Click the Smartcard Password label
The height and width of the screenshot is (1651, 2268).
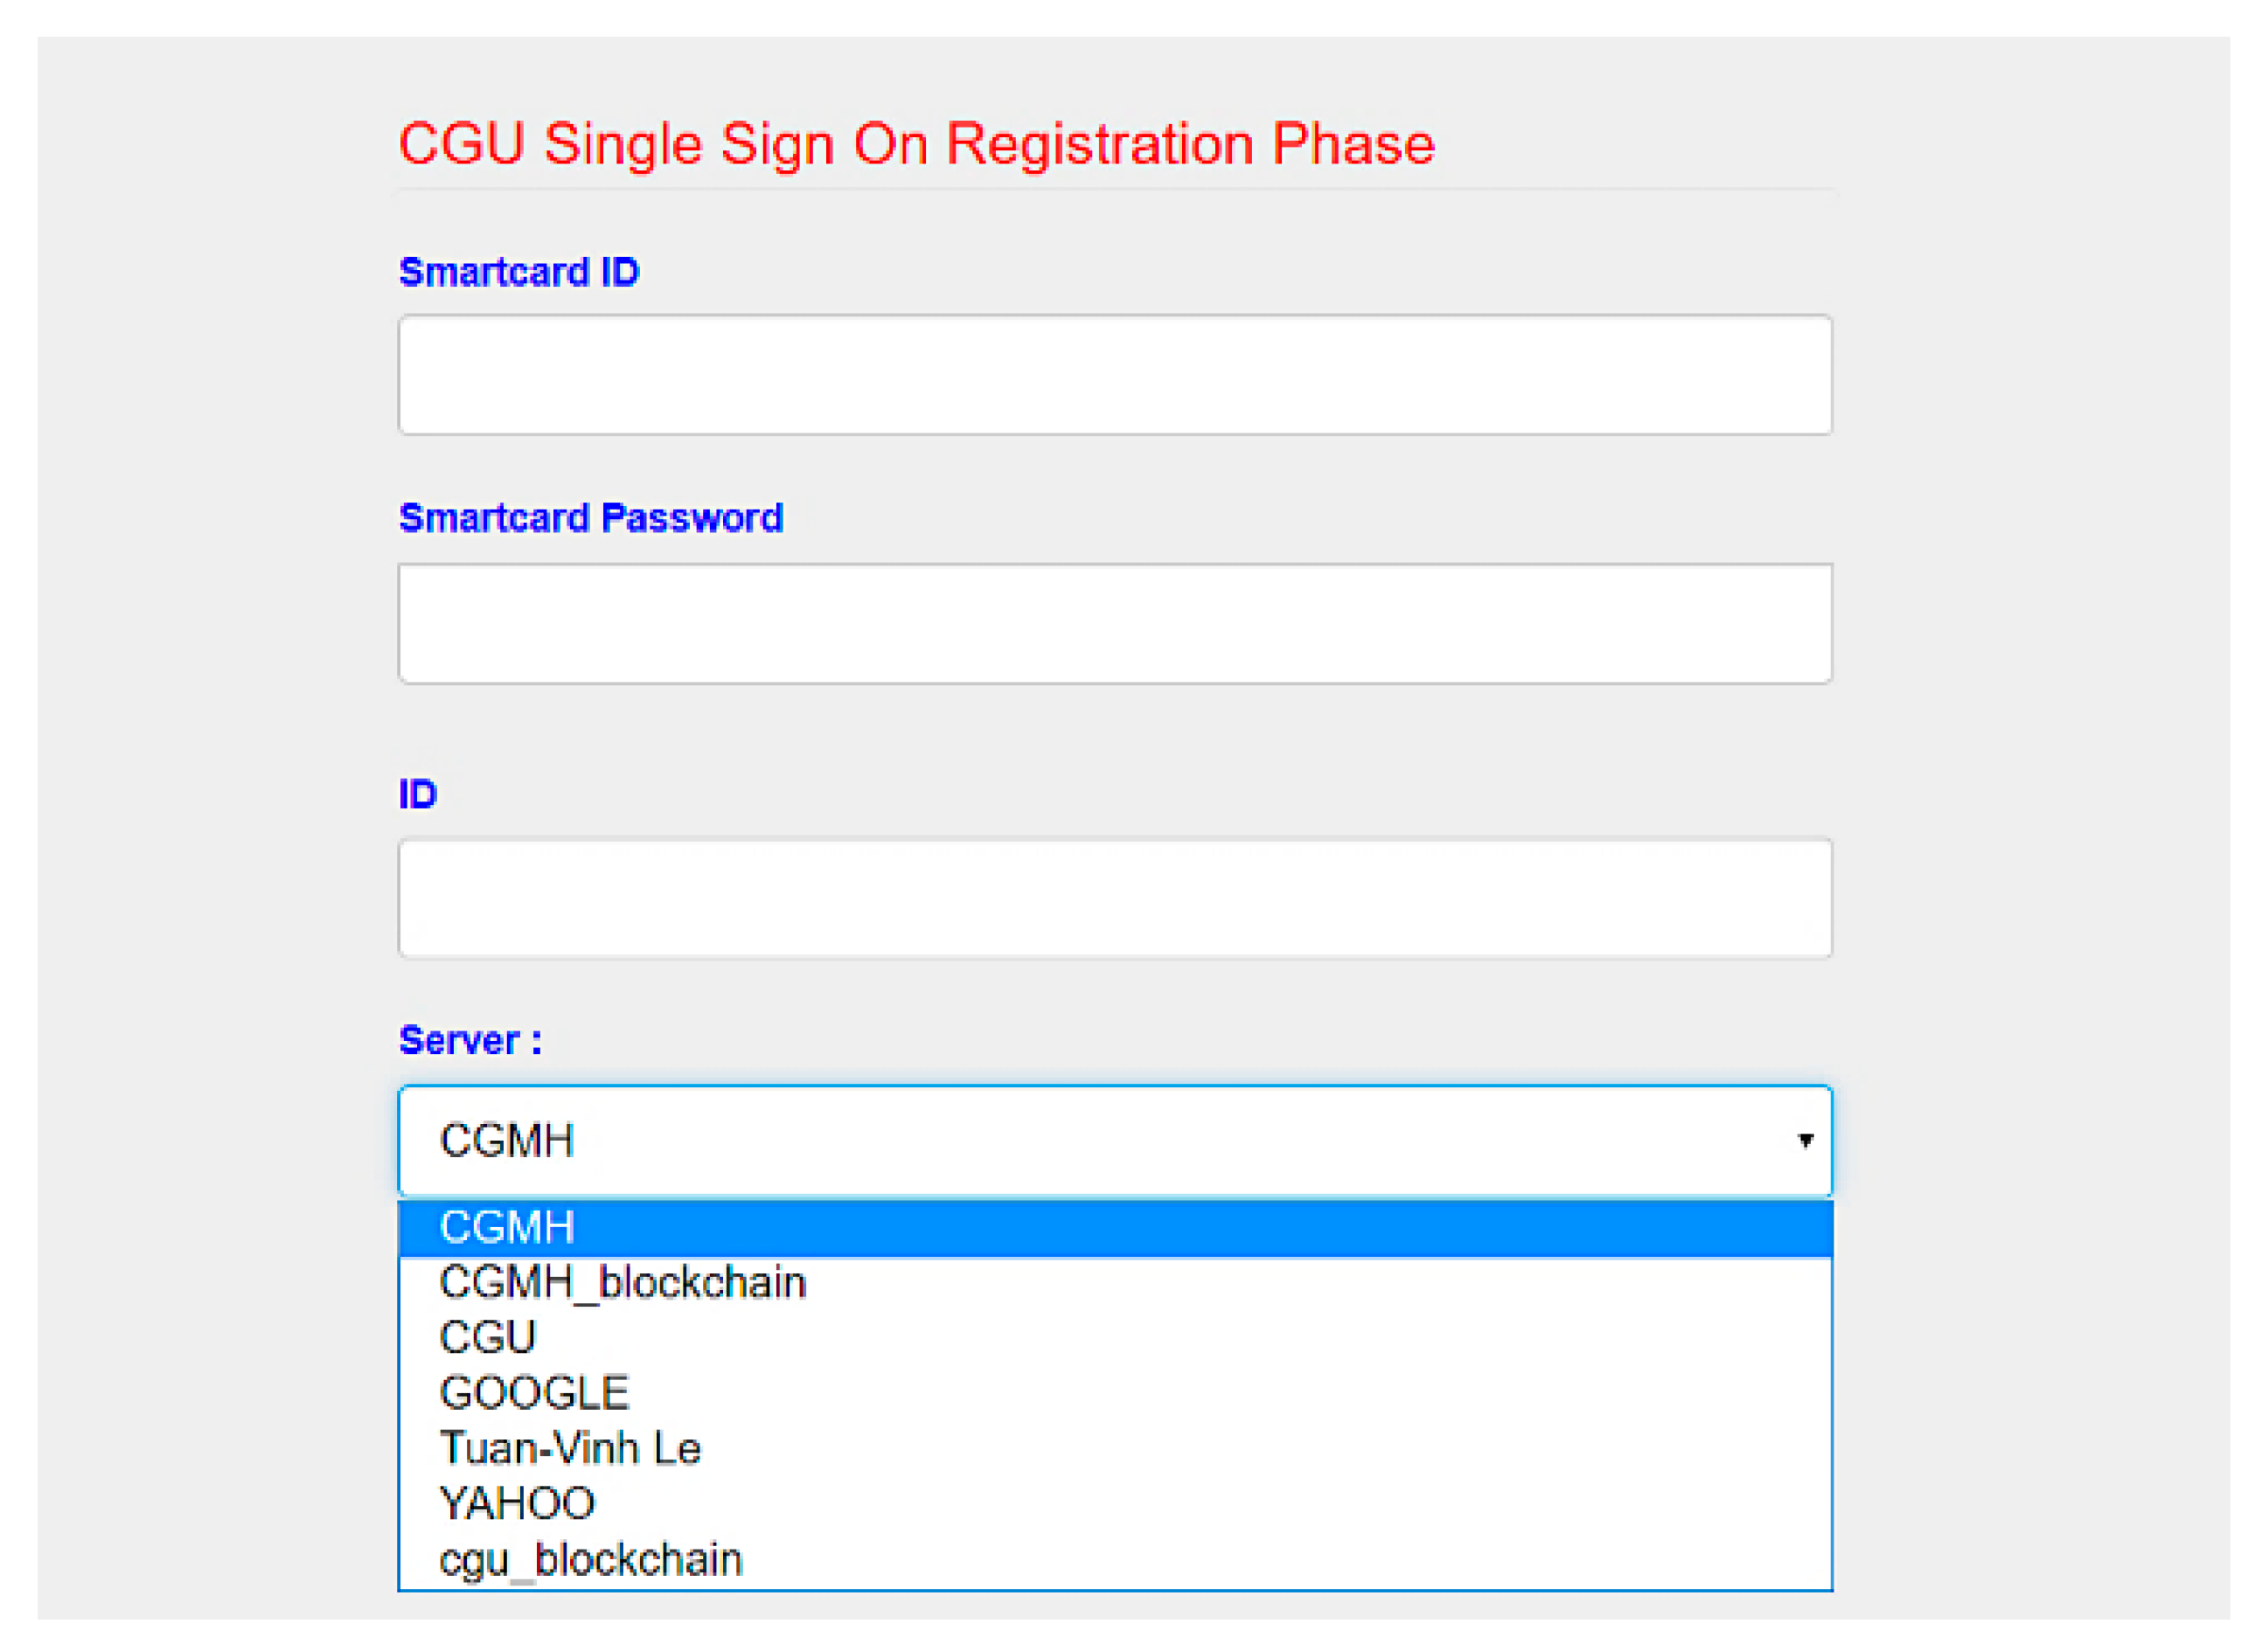pos(590,517)
